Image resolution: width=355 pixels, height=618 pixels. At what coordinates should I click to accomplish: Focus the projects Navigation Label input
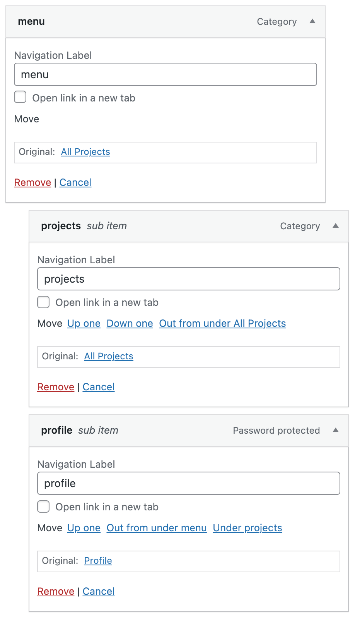click(x=189, y=279)
